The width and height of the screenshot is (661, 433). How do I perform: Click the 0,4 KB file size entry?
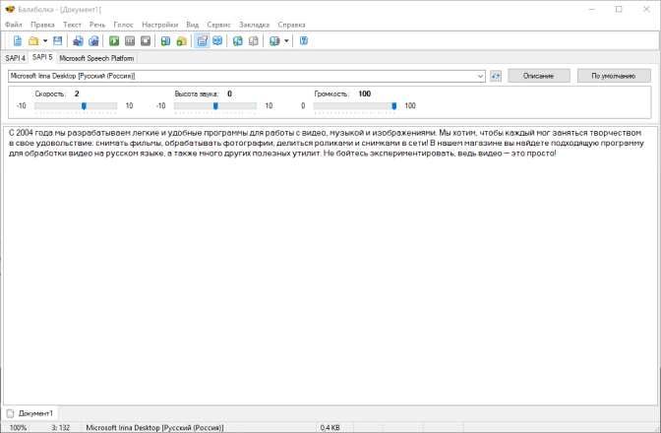click(x=330, y=427)
